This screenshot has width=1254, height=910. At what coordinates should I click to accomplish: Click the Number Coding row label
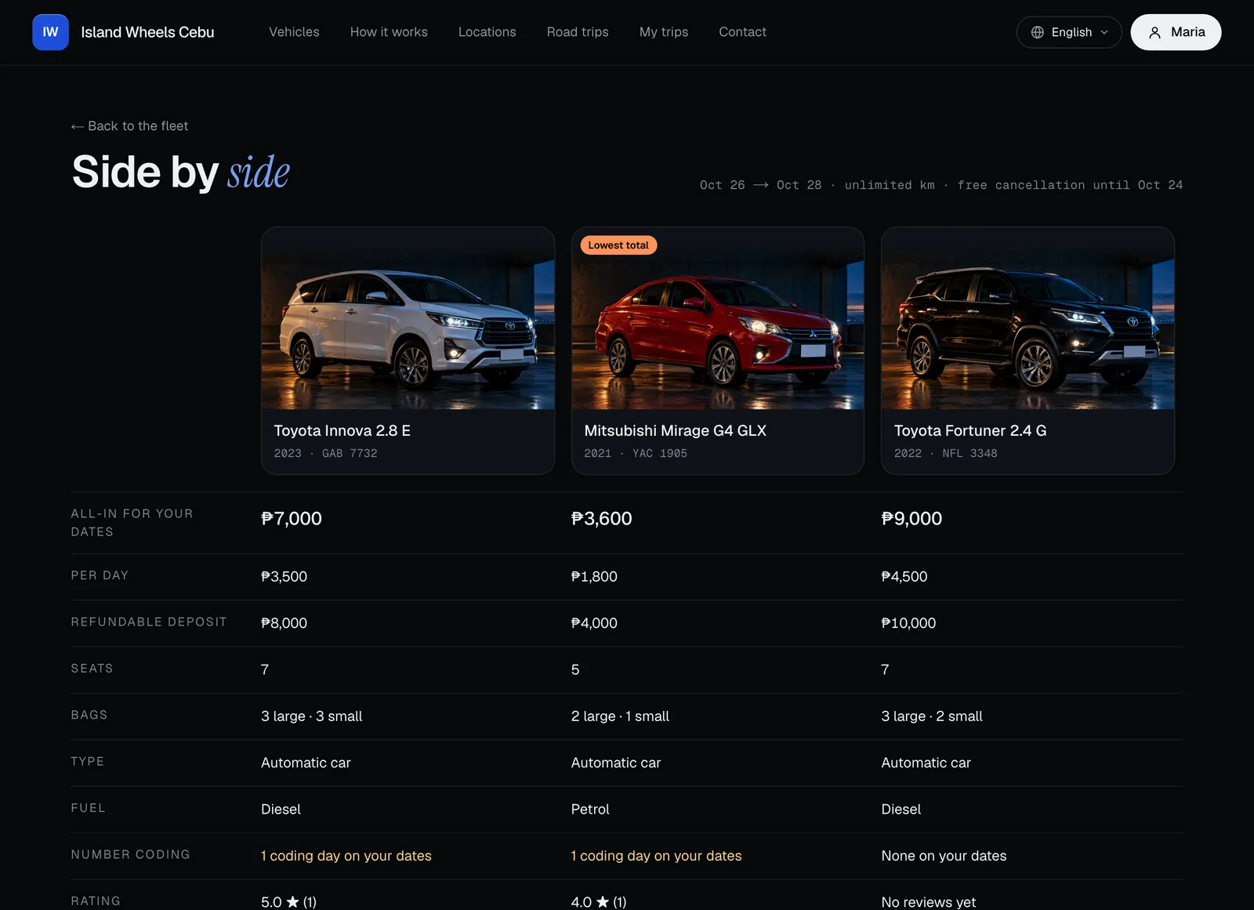(x=130, y=854)
